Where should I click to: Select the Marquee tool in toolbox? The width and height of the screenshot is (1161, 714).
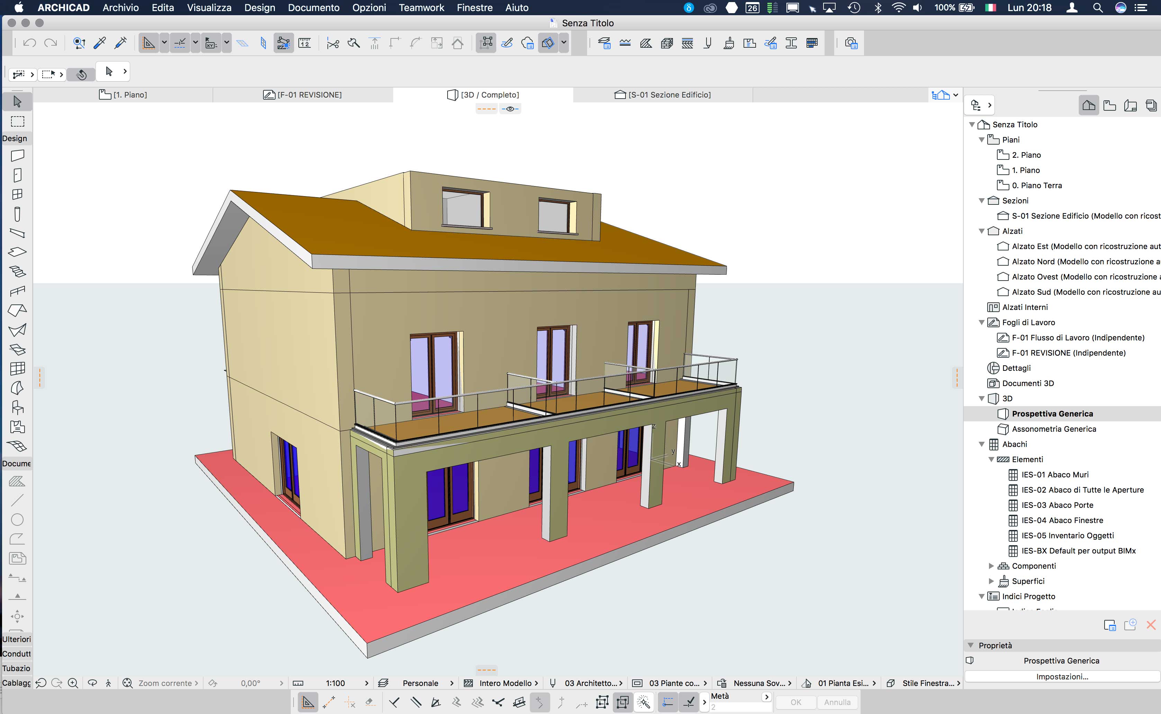18,121
